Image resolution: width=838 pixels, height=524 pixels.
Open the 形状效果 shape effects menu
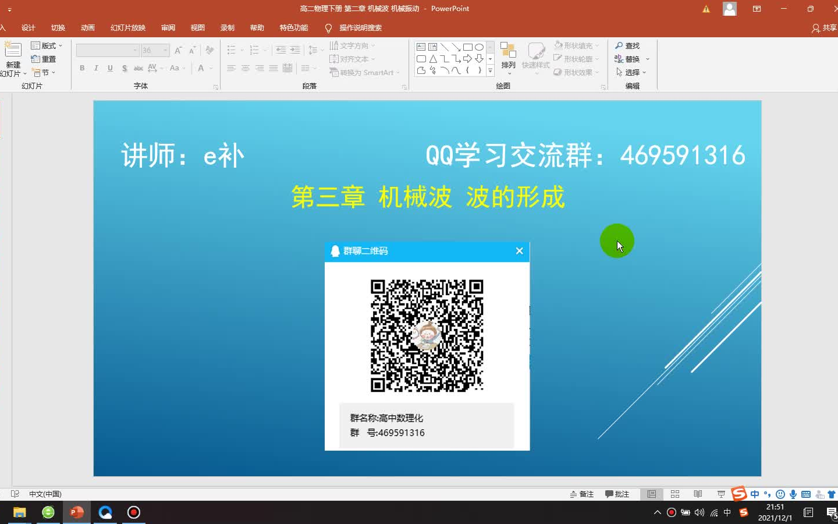(x=576, y=72)
